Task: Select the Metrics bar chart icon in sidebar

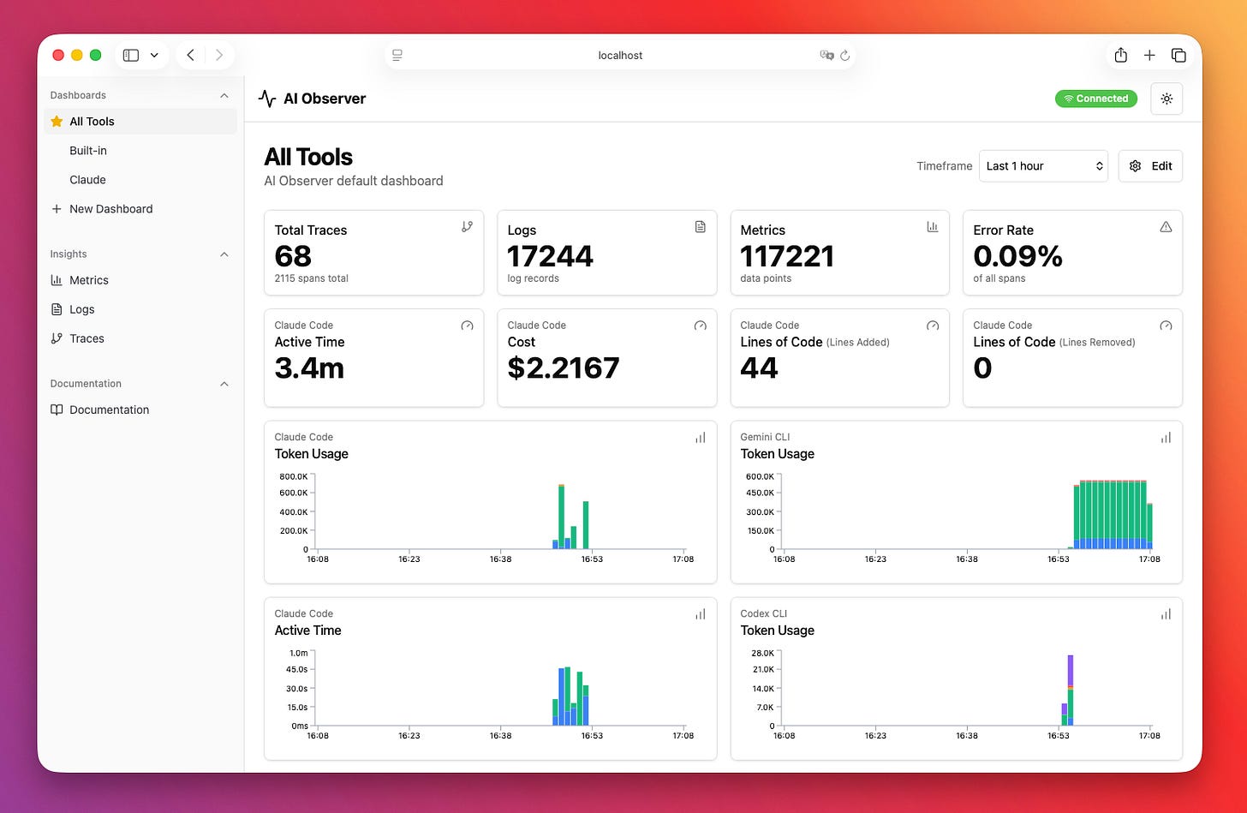Action: (57, 280)
